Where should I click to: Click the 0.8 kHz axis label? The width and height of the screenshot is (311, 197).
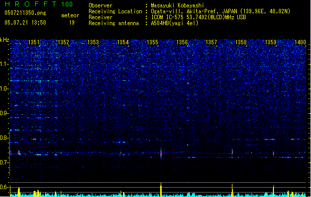(x=4, y=138)
